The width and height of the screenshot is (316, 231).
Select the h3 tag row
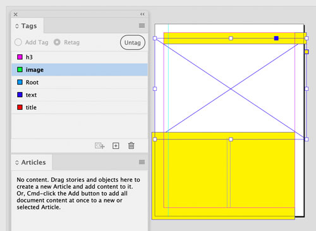[x=80, y=57]
